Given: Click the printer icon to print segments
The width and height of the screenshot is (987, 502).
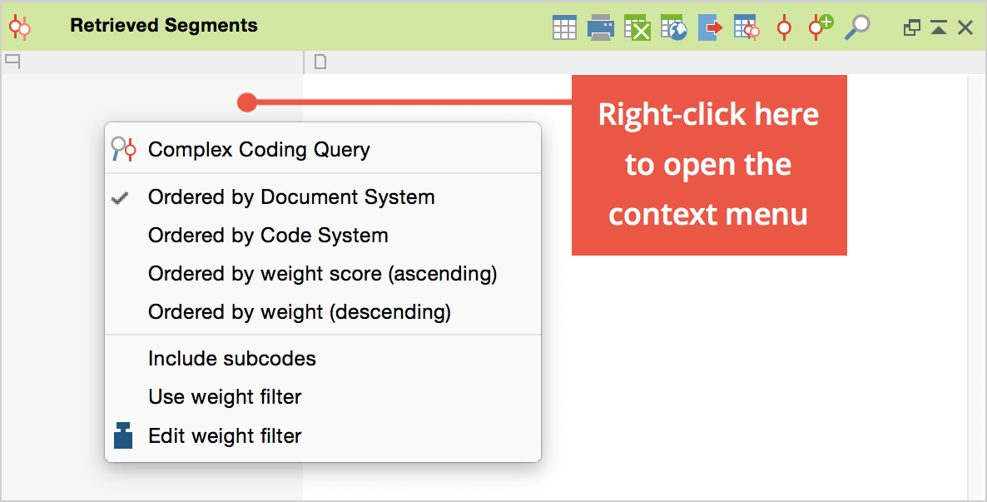Looking at the screenshot, I should (x=600, y=27).
